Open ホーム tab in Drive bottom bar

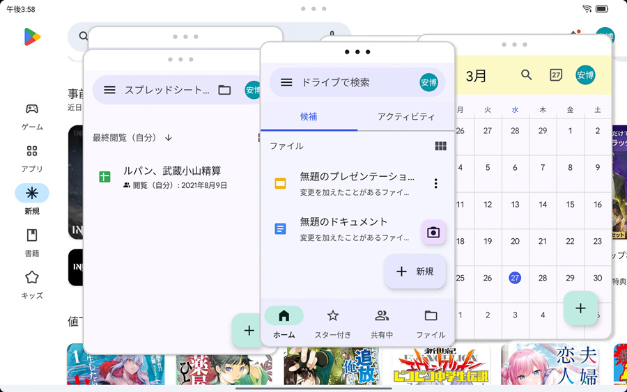point(284,324)
